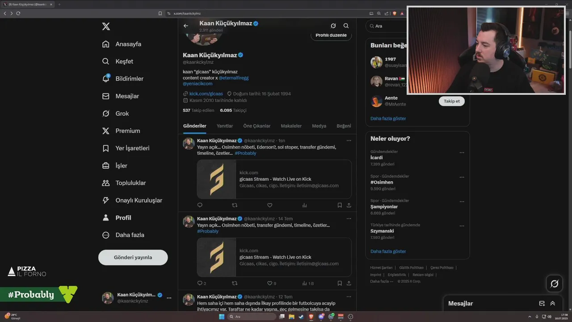The height and width of the screenshot is (322, 572).
Task: Reload page with browser refresh icon
Action: (x=18, y=13)
